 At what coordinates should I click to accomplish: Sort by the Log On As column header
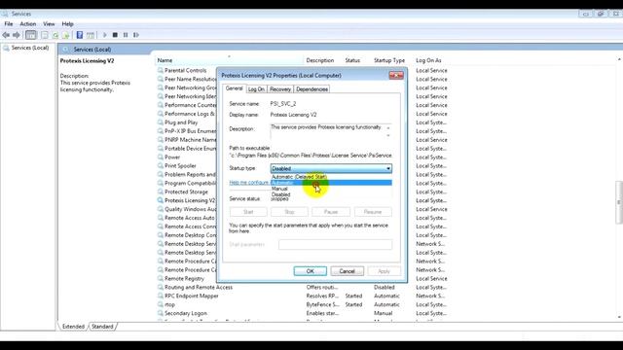click(428, 60)
